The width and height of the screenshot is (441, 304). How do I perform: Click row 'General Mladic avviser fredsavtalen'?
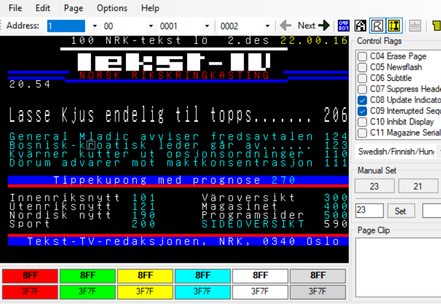(x=178, y=137)
